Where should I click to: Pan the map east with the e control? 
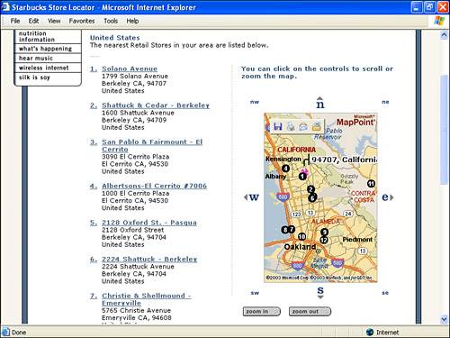pyautogui.click(x=388, y=197)
